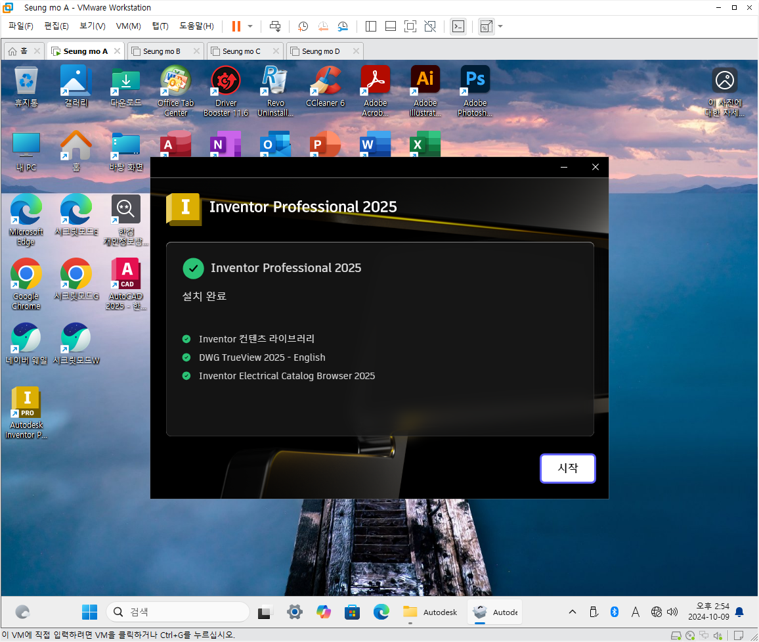Select the 시크릿모드G shortcut icon

point(76,279)
